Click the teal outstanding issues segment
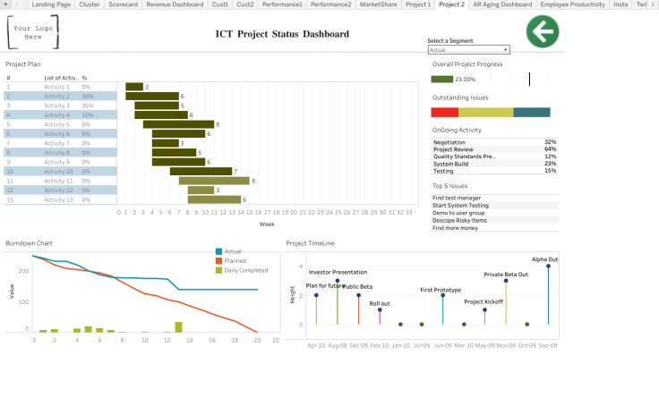This screenshot has width=659, height=406. (x=532, y=112)
